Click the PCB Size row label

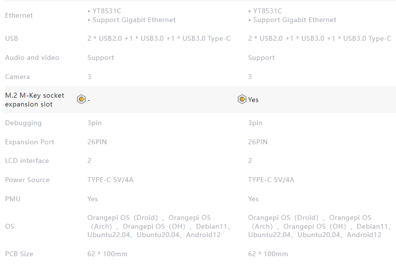point(19,254)
